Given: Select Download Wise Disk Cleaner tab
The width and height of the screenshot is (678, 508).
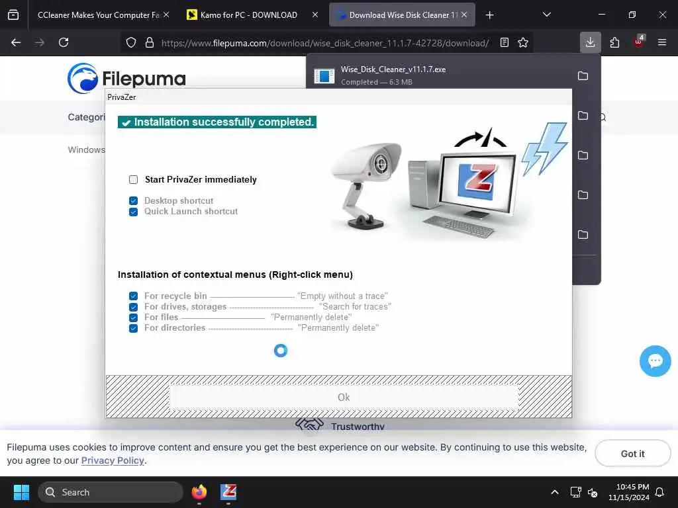Looking at the screenshot, I should point(402,15).
